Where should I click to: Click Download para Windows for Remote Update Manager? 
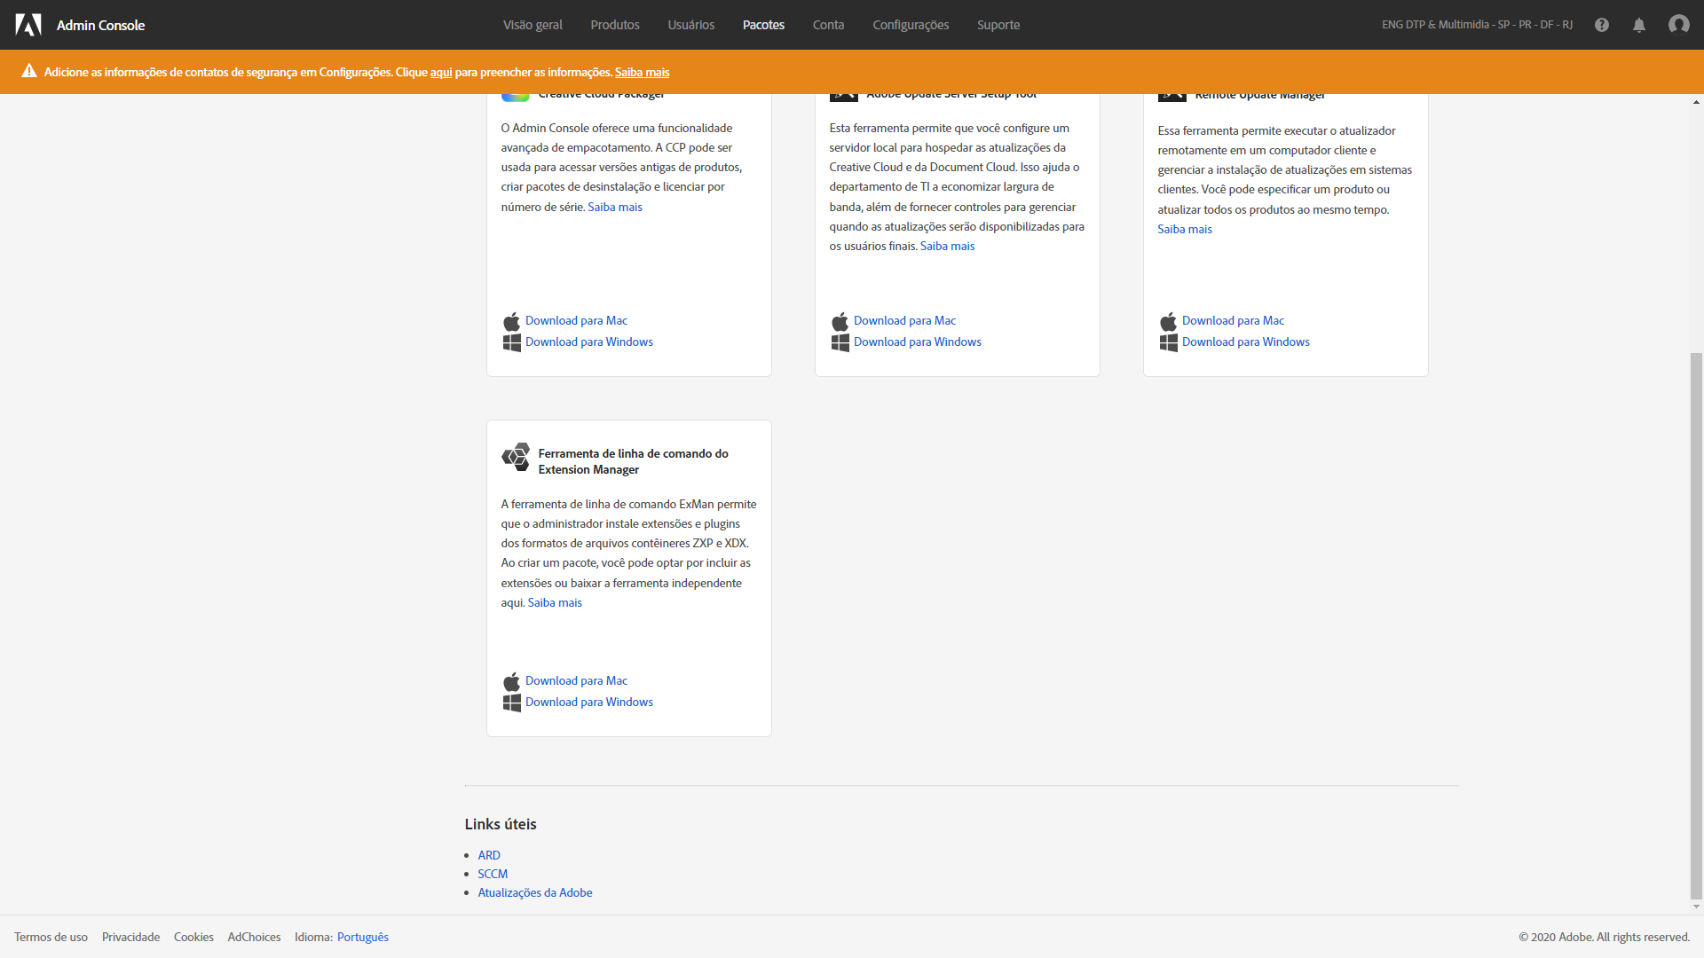click(1245, 342)
